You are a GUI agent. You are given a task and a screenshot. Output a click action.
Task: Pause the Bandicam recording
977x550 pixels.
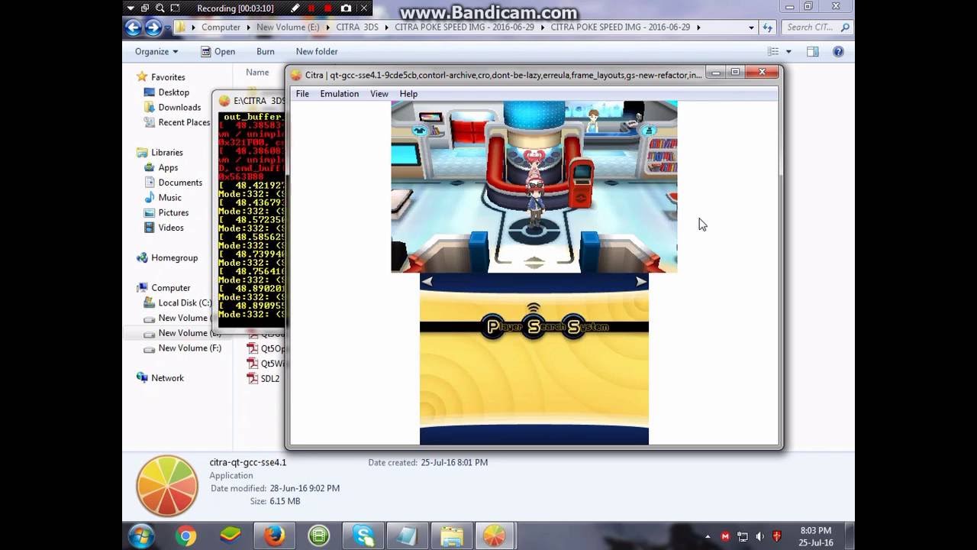point(311,8)
